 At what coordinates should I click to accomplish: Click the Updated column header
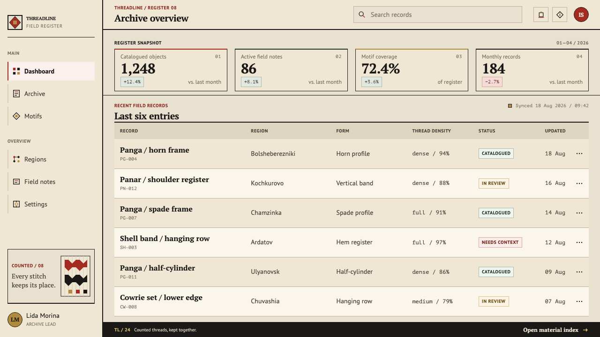point(555,131)
